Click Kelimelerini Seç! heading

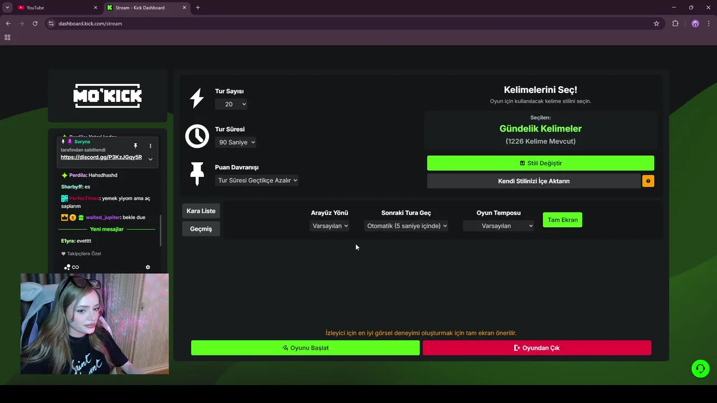(541, 90)
